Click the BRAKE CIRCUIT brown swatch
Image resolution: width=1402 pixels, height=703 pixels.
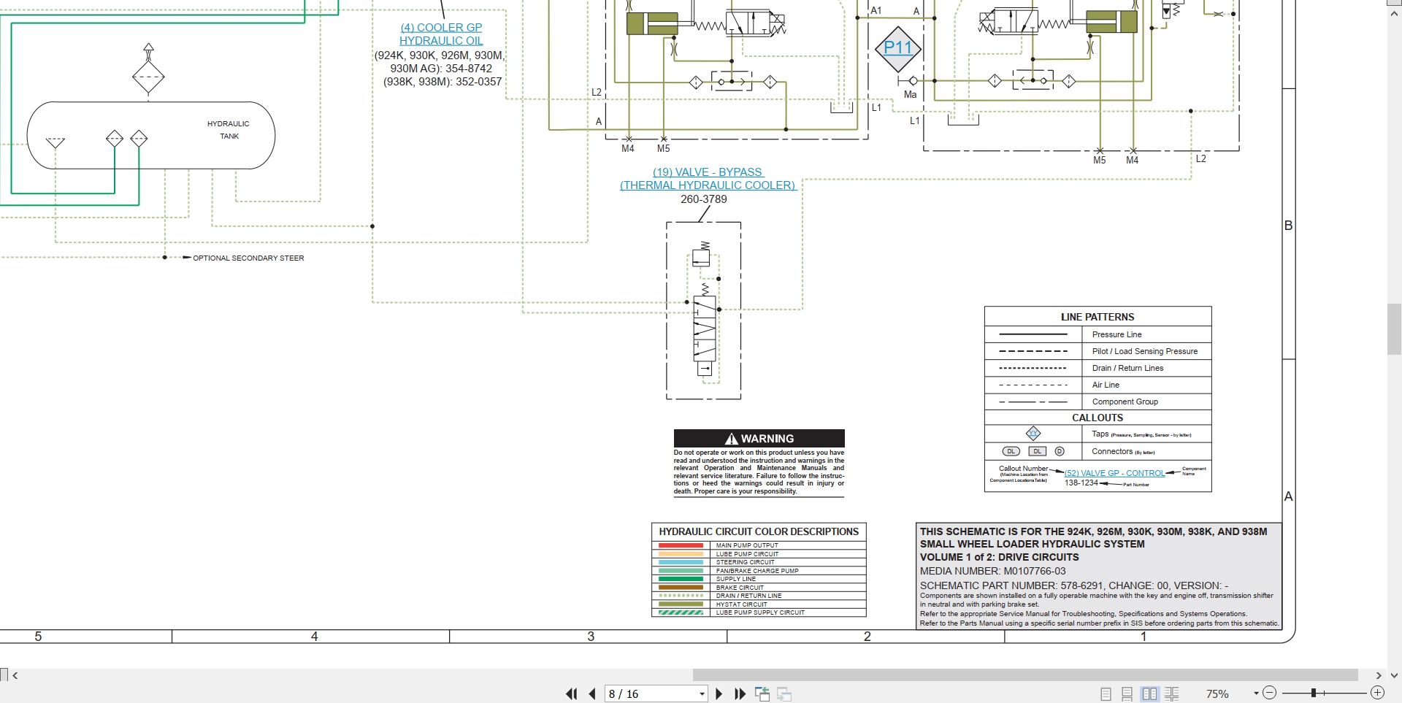(x=681, y=587)
